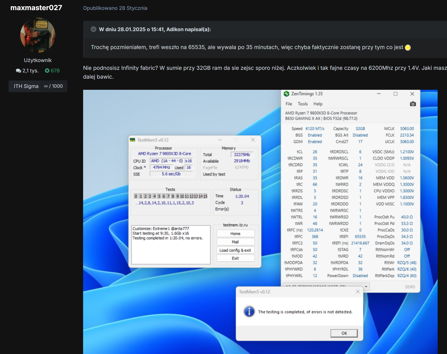
Task: Click the tRFC (ns) value 120.2614
Action: coord(315,230)
